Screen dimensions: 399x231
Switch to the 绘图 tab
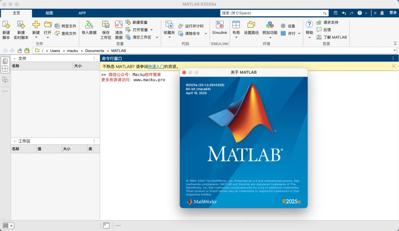[x=50, y=13]
